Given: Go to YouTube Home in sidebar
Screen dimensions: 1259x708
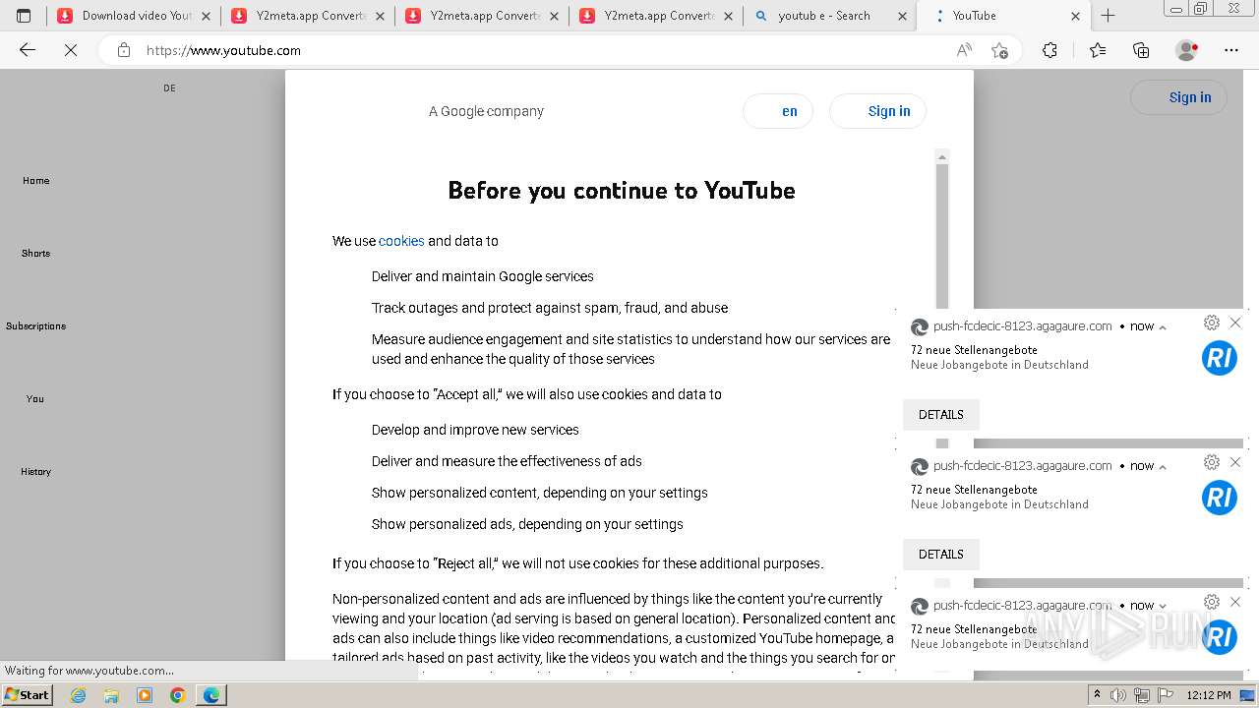Looking at the screenshot, I should point(35,181).
